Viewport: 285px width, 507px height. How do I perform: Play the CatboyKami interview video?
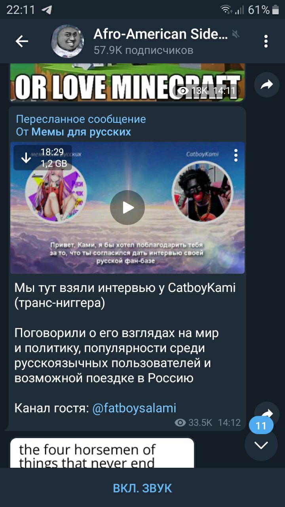(127, 208)
